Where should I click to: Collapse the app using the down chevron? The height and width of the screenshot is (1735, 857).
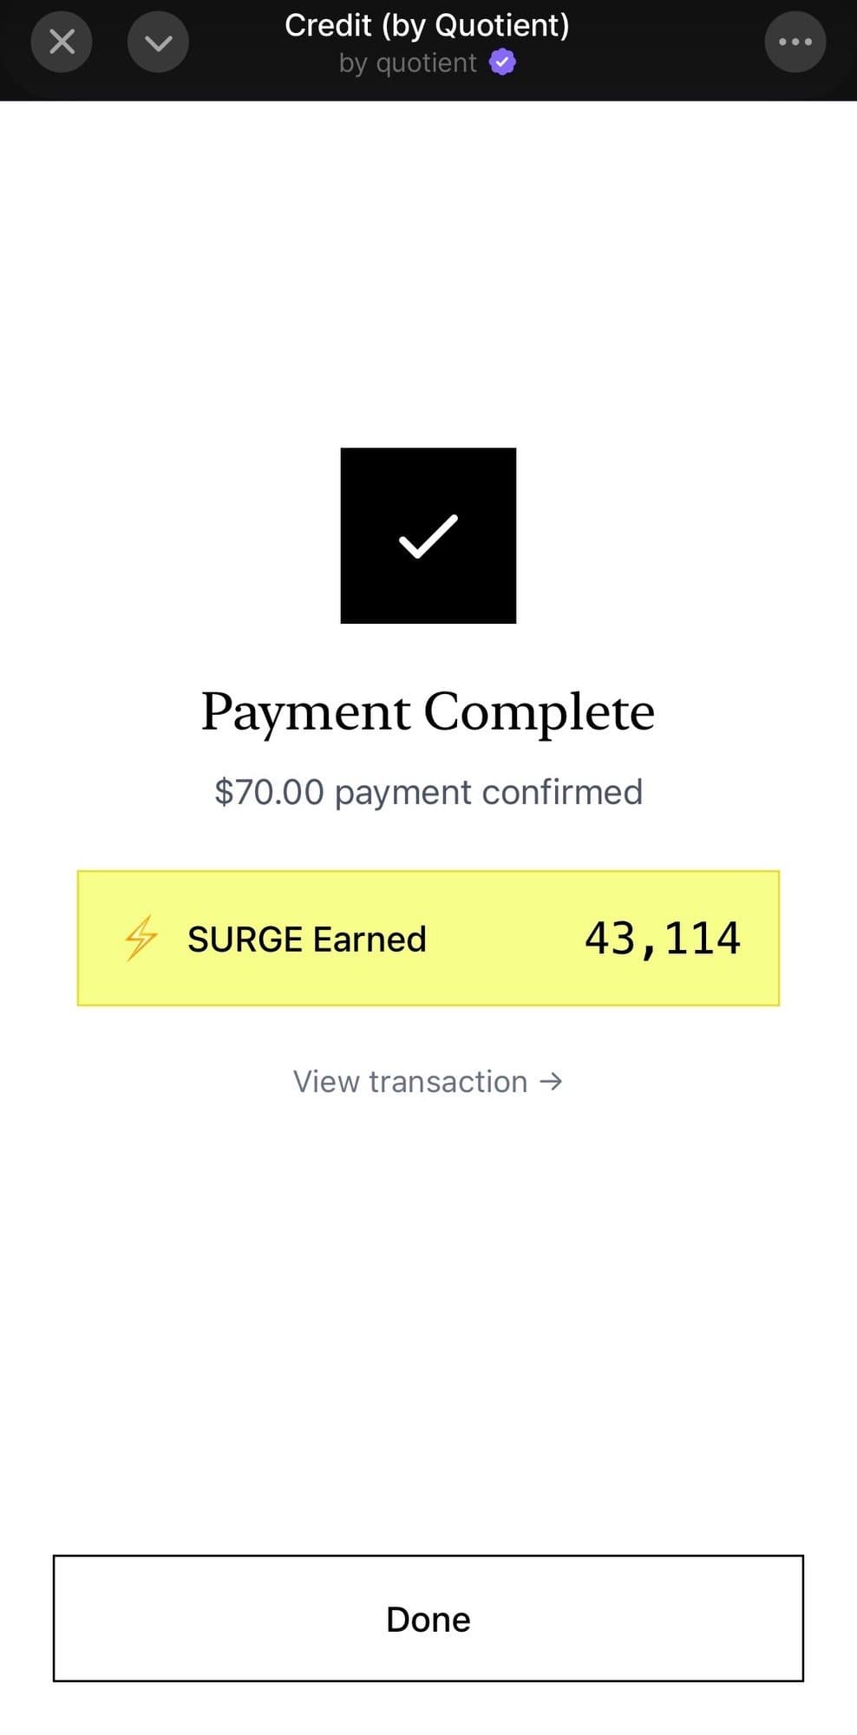click(x=158, y=42)
